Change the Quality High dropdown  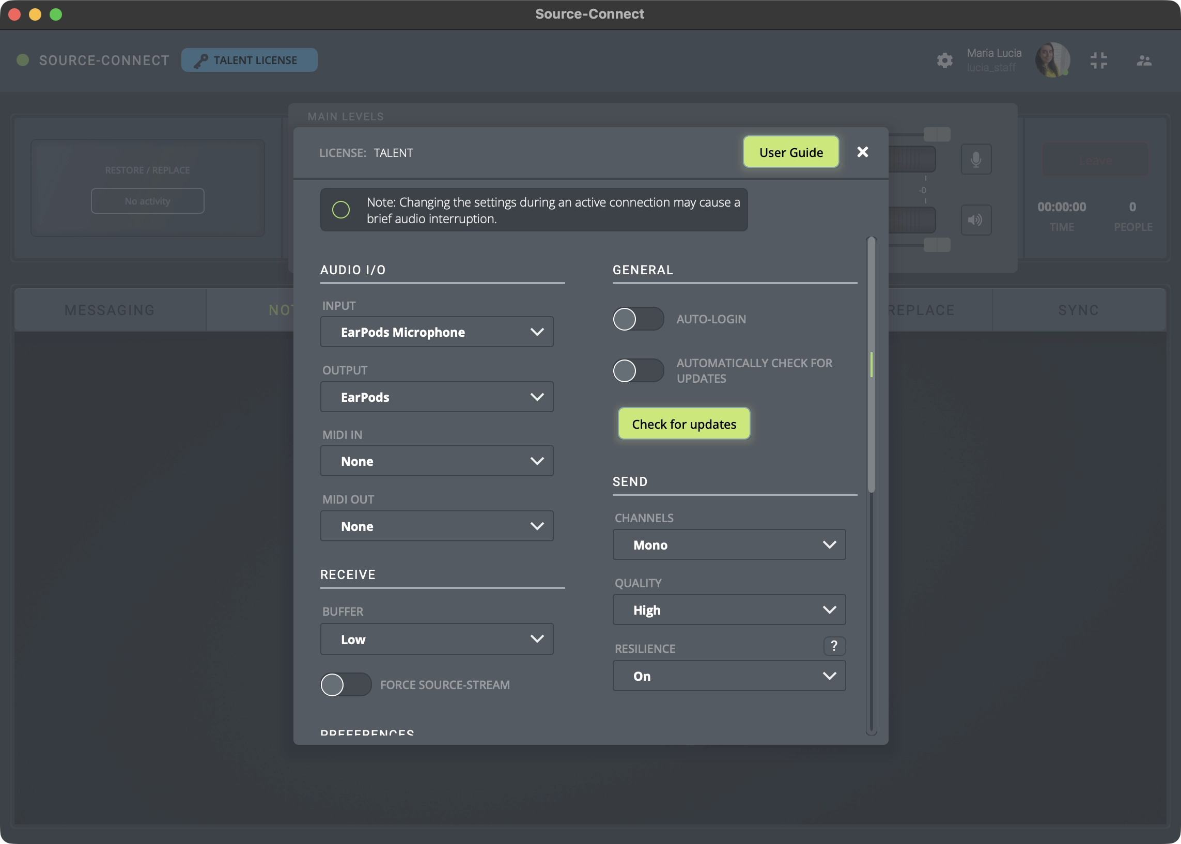[x=729, y=609]
